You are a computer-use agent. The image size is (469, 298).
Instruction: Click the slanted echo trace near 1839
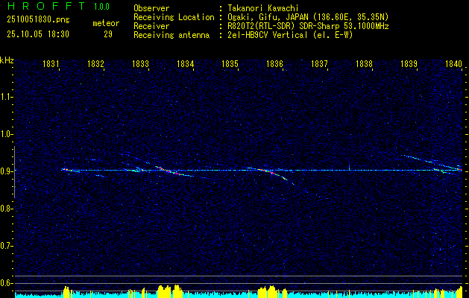431,162
